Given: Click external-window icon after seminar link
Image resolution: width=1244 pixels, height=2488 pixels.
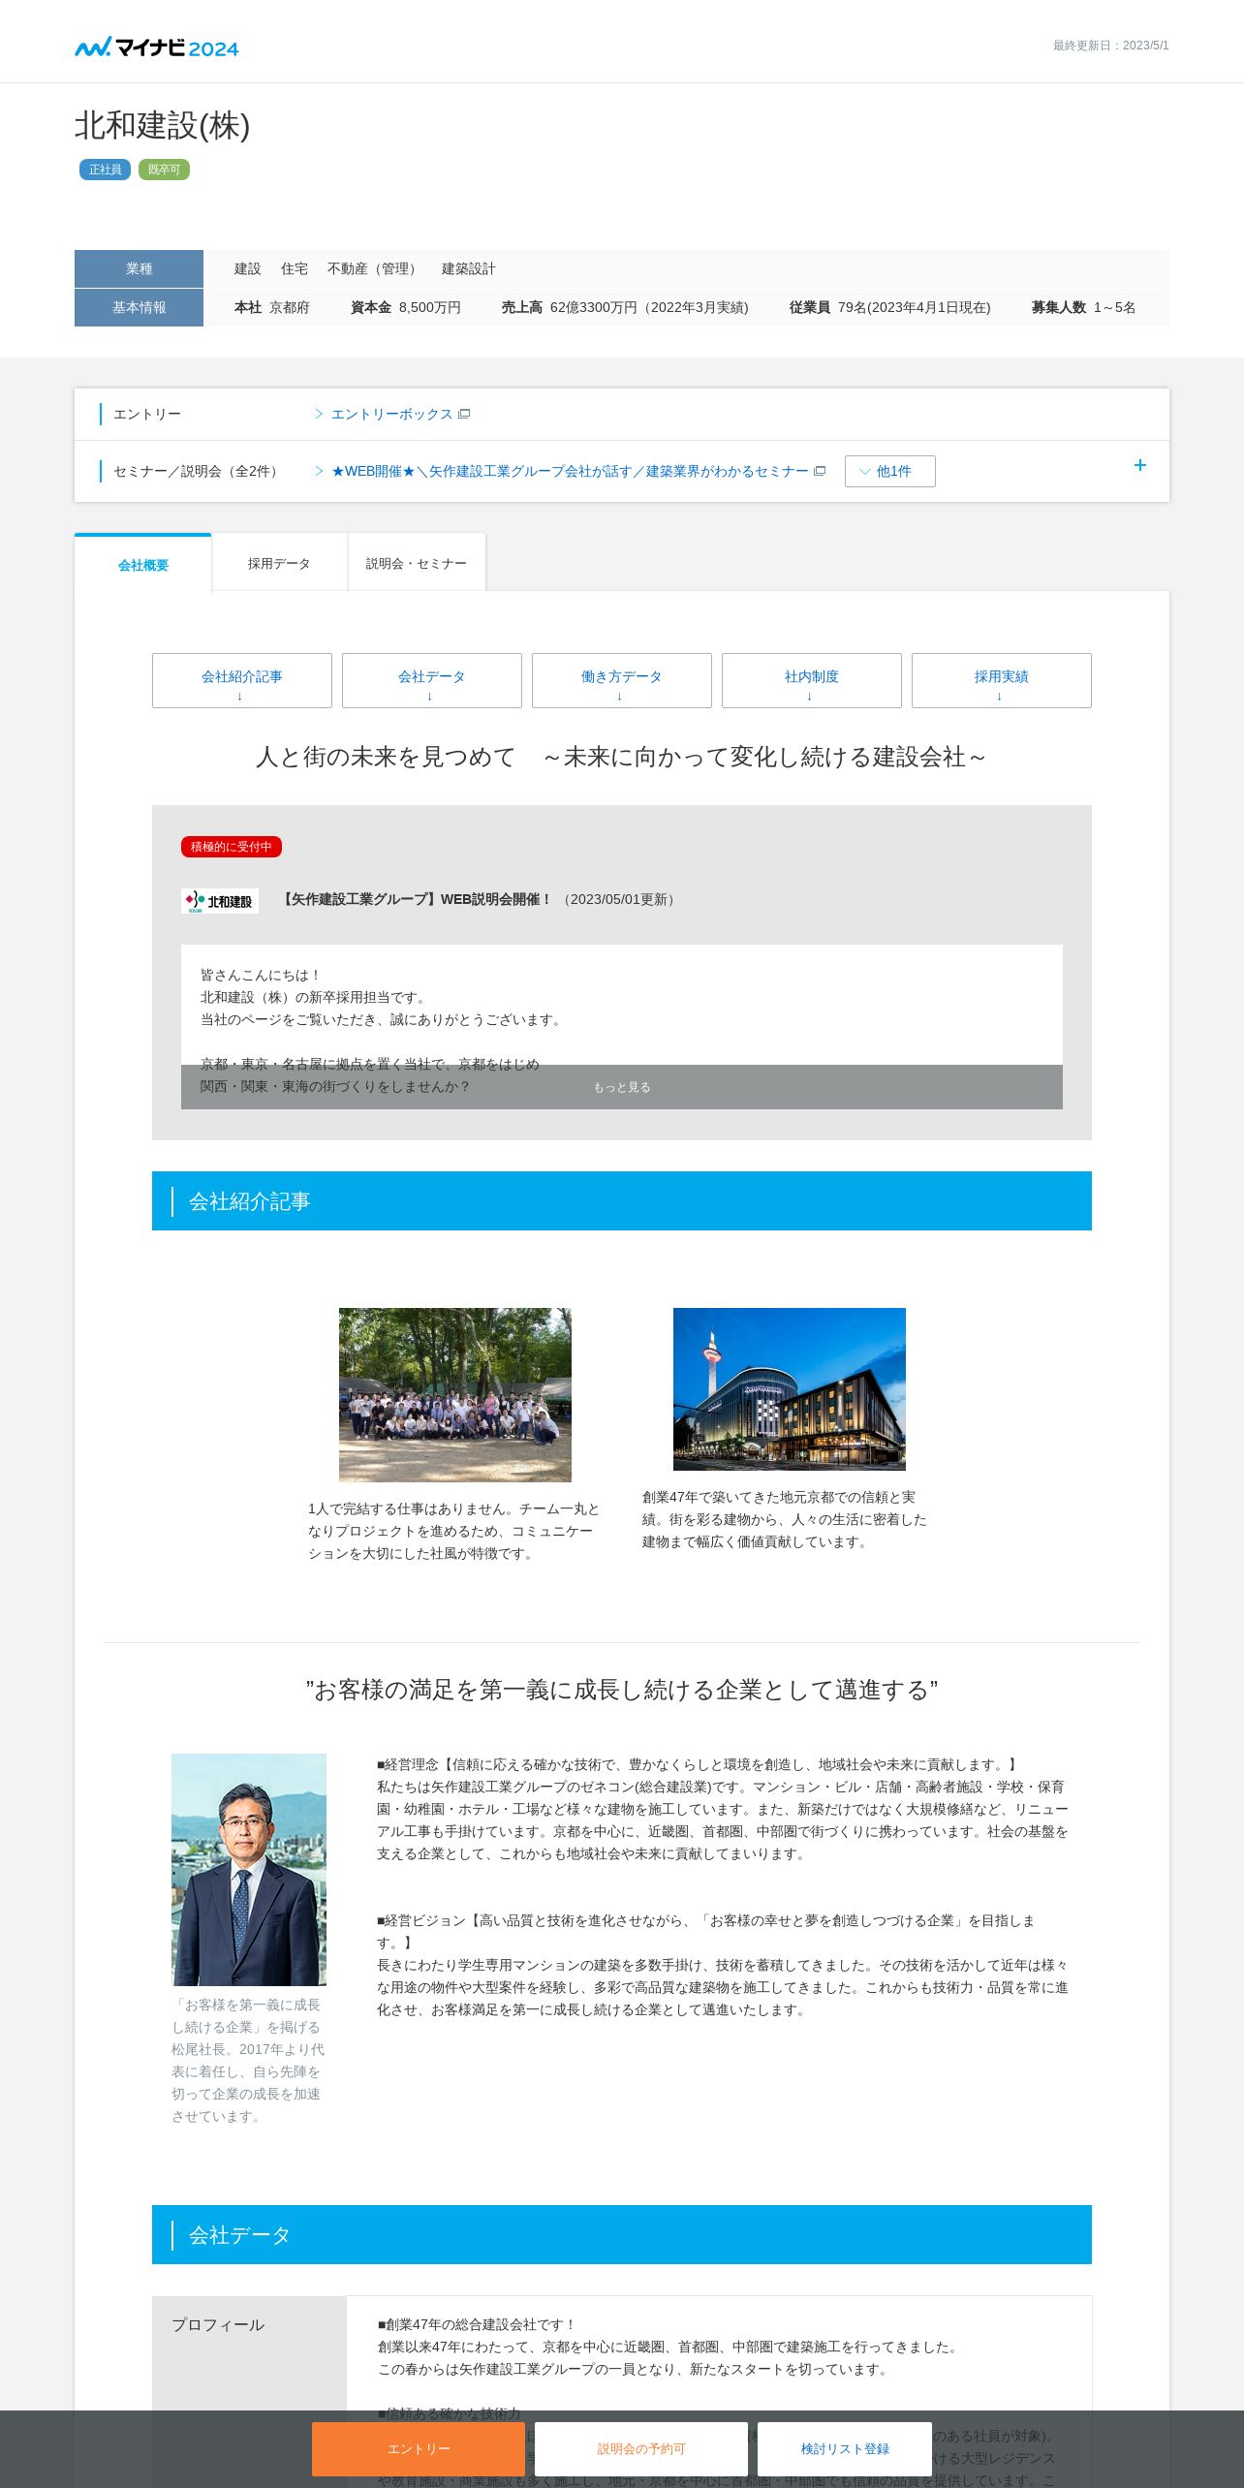Looking at the screenshot, I should (820, 471).
